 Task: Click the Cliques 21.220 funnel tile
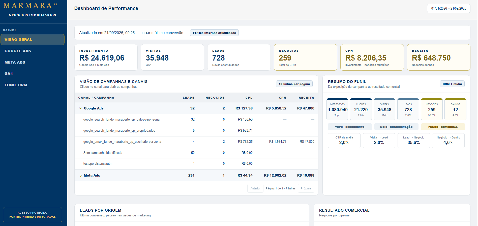click(361, 109)
